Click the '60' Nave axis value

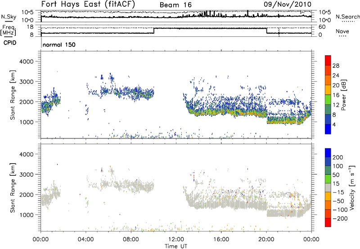tap(322, 27)
